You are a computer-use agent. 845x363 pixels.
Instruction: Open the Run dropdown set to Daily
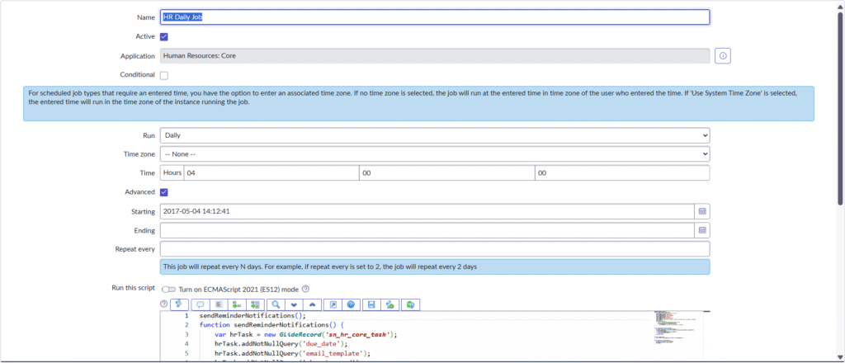pos(434,134)
